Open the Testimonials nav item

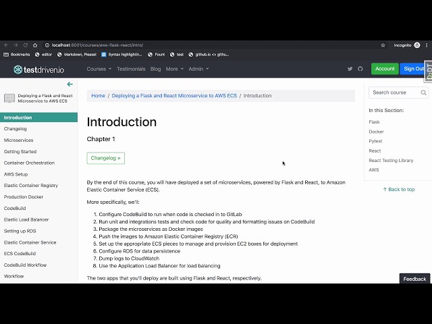(131, 69)
